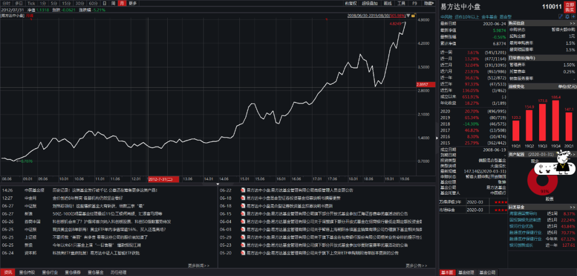Open the 国投瑞银先进制造 peer fund link
577x276 pixels.
525,220
